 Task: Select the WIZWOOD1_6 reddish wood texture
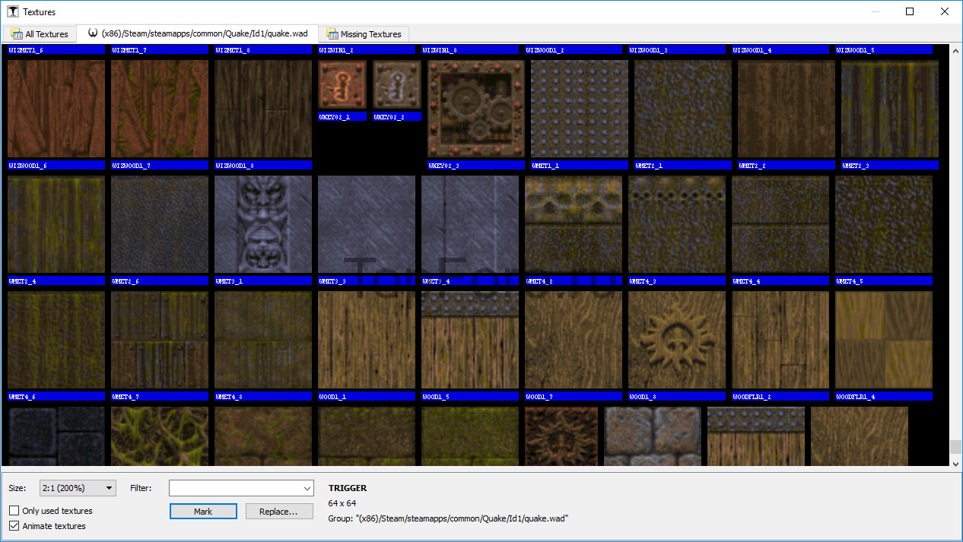pyautogui.click(x=56, y=109)
